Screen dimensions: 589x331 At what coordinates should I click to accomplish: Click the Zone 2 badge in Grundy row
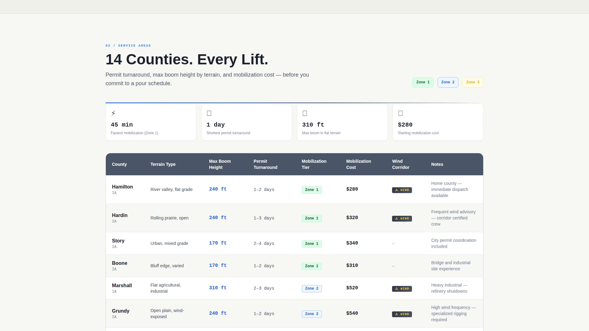point(312,314)
